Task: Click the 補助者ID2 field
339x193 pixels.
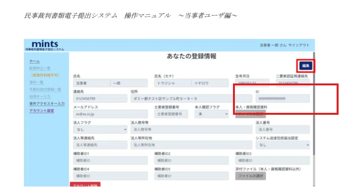Action: 191,161
